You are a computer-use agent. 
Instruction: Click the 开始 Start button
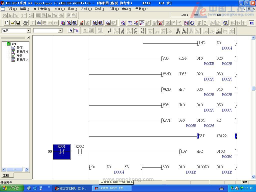(12, 188)
